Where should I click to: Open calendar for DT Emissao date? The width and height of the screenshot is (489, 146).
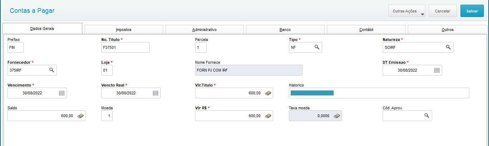[437, 70]
